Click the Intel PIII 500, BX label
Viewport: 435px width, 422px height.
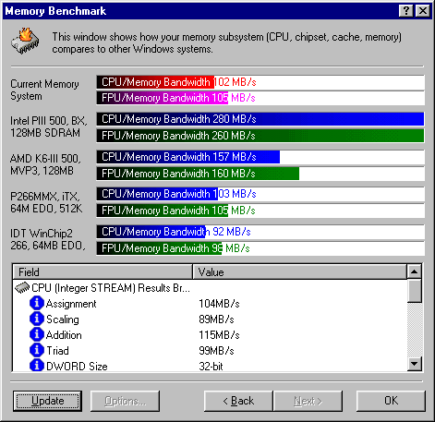[x=49, y=127]
